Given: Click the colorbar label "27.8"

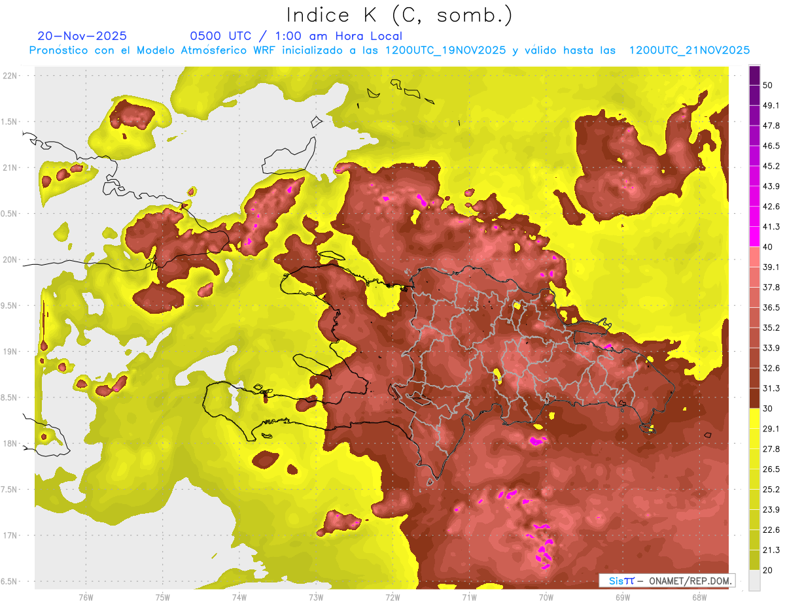Looking at the screenshot, I should (x=771, y=449).
